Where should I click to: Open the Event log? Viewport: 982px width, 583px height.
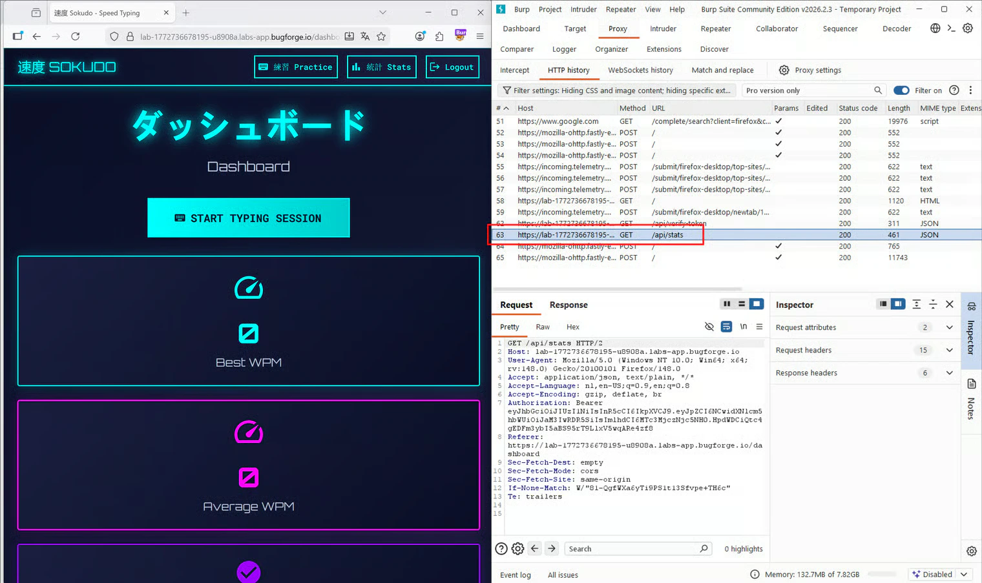[x=516, y=575]
